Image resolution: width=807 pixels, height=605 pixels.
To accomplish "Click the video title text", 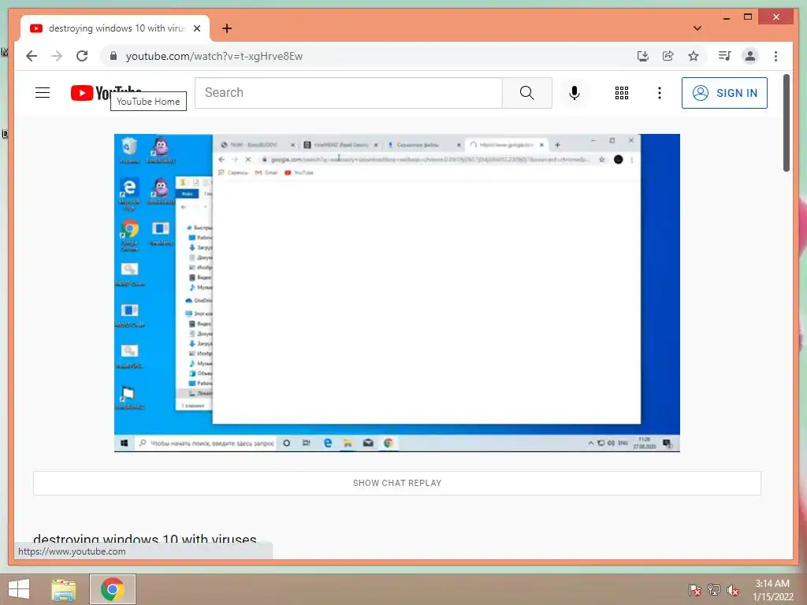I will (145, 540).
